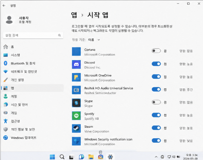Toggle Windows Security notification icon startup
Viewport: 203px width, 160px height.
(156, 140)
